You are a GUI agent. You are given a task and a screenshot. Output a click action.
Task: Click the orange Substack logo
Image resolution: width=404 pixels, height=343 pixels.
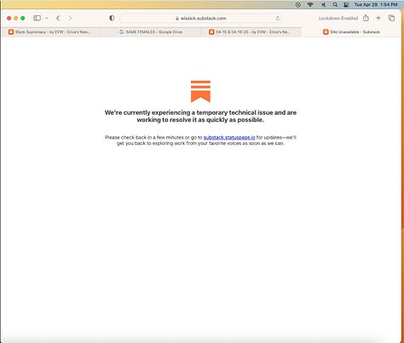(x=200, y=91)
